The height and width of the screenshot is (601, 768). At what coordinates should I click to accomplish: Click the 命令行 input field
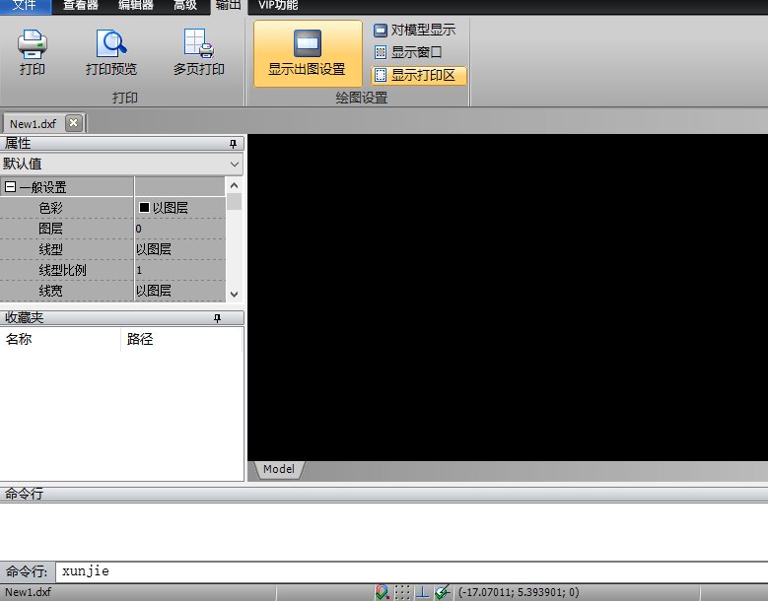pyautogui.click(x=411, y=571)
